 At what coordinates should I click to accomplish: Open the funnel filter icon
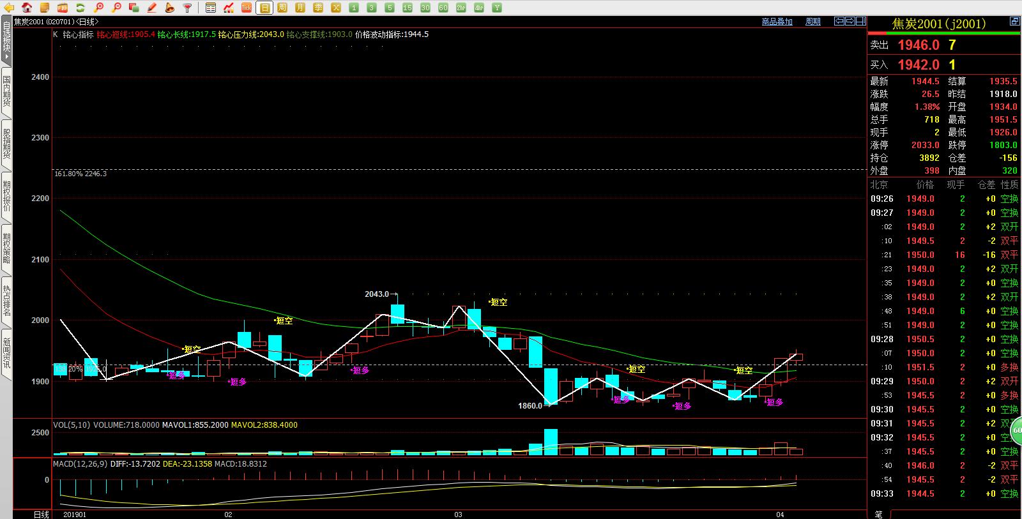(x=187, y=8)
